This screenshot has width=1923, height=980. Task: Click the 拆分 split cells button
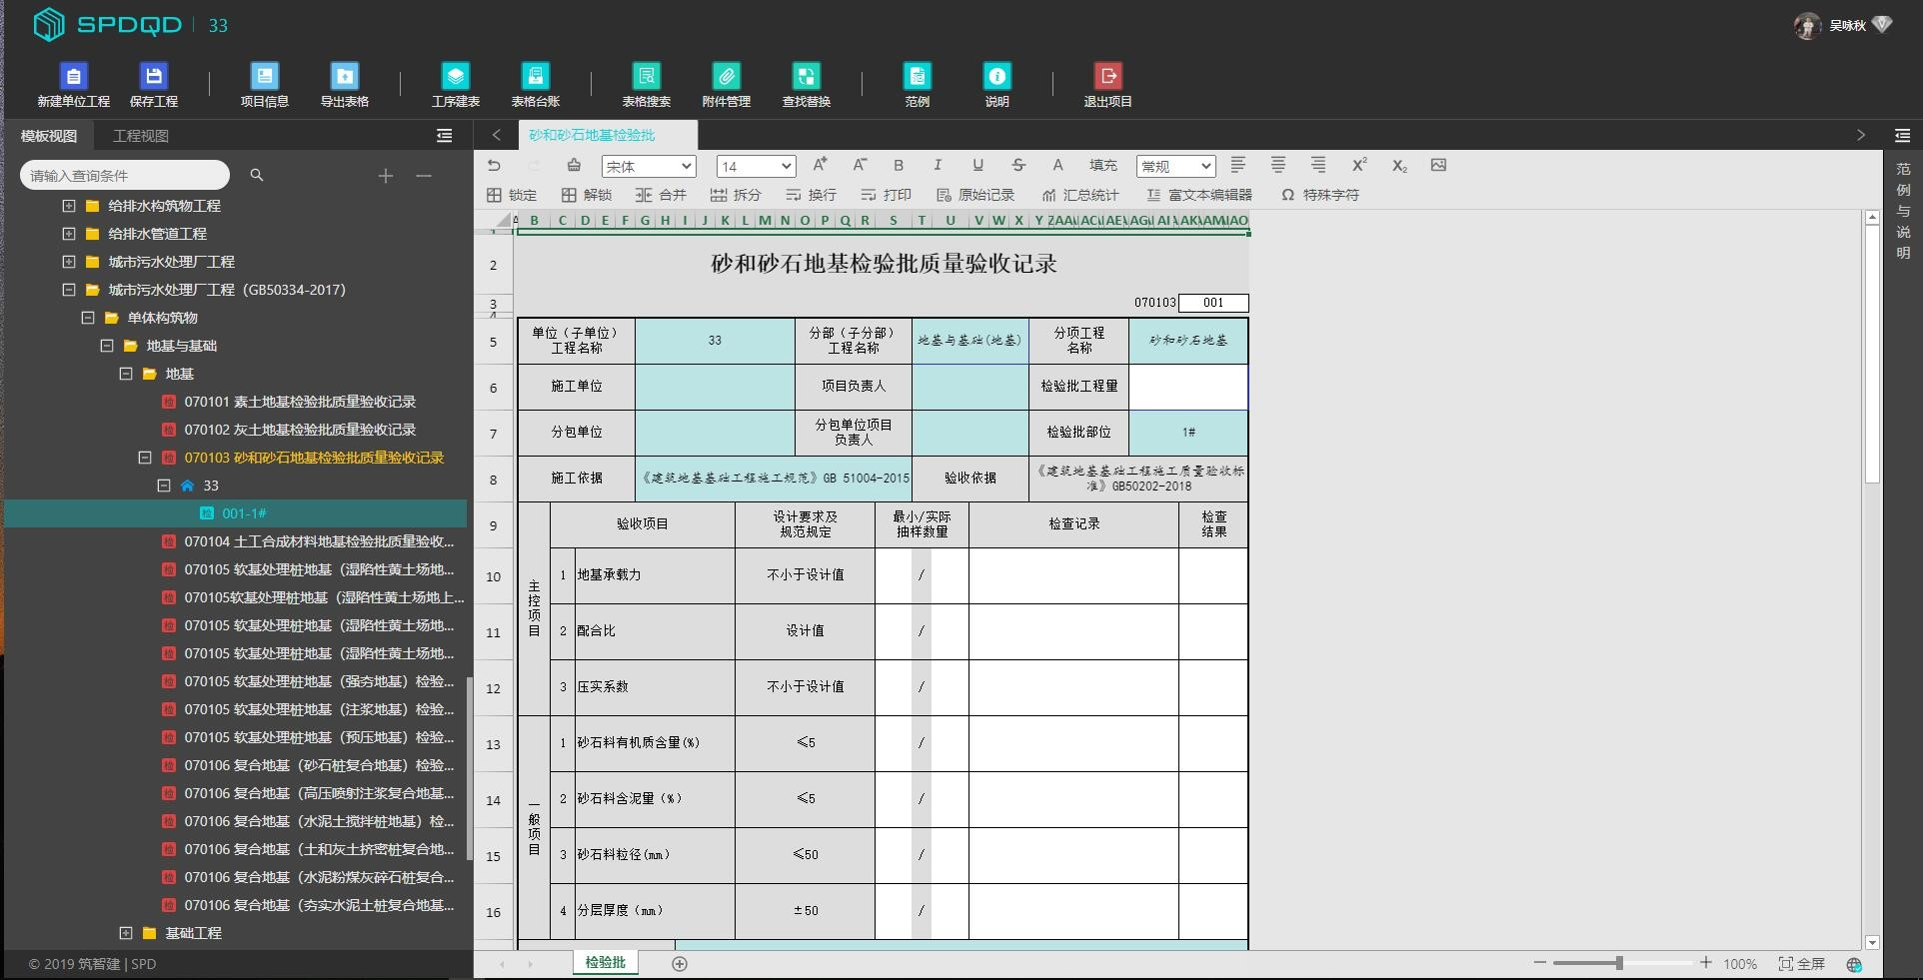click(x=736, y=195)
